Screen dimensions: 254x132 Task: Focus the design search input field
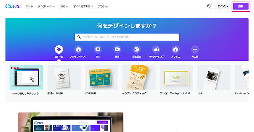click(127, 37)
